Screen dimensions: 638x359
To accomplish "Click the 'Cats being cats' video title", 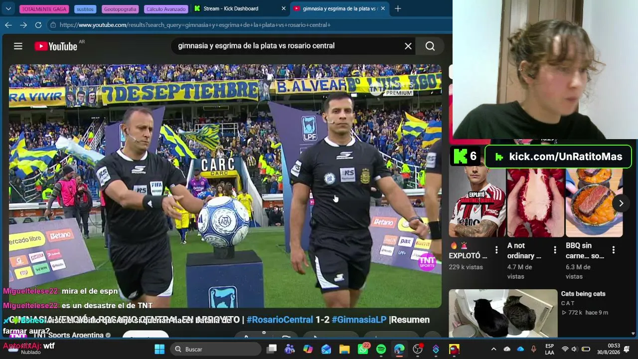I will tap(583, 294).
